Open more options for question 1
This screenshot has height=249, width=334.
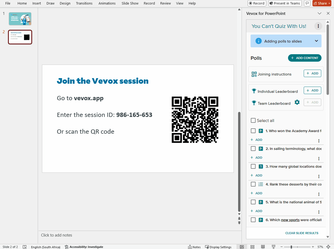[319, 141]
